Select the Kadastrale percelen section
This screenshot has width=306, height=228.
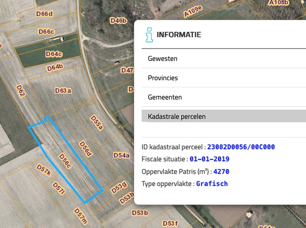point(224,116)
